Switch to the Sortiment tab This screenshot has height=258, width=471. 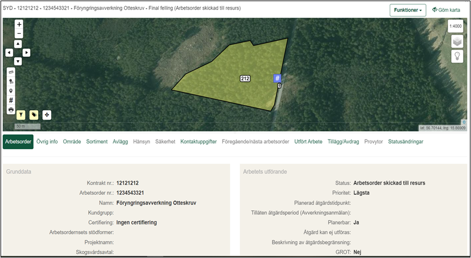(x=97, y=141)
